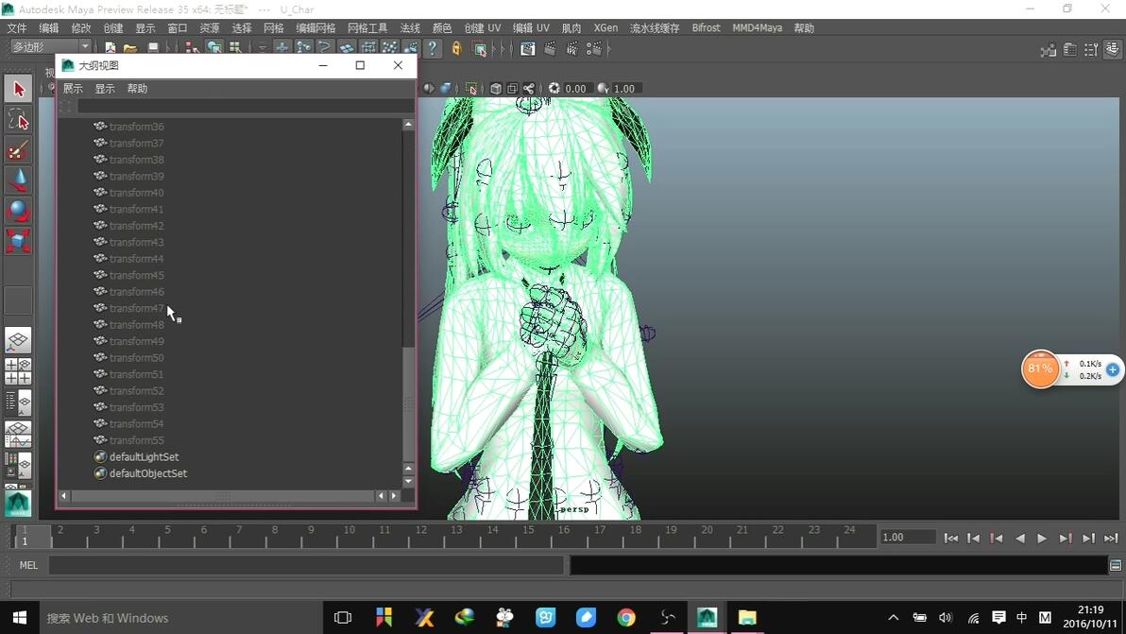Switch to outliner/perspective layout
The width and height of the screenshot is (1126, 634).
(x=18, y=403)
